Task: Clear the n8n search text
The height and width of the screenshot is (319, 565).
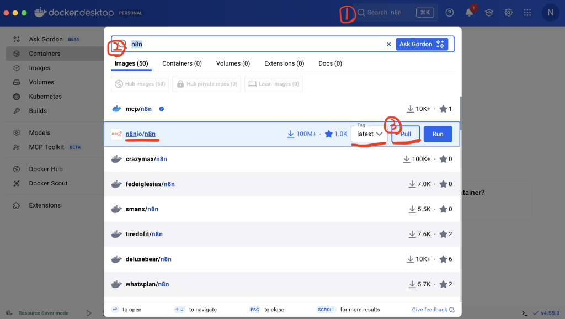Action: 388,44
